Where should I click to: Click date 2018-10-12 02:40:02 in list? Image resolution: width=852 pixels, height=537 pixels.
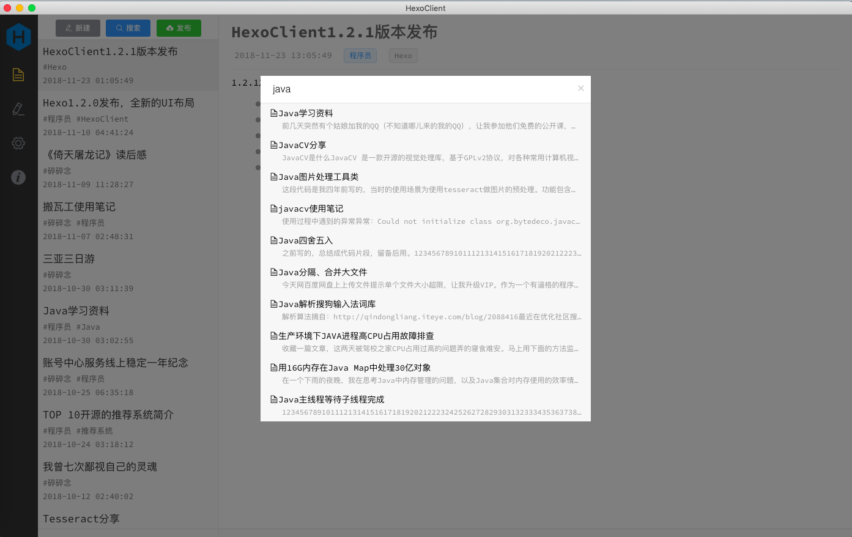coord(88,496)
